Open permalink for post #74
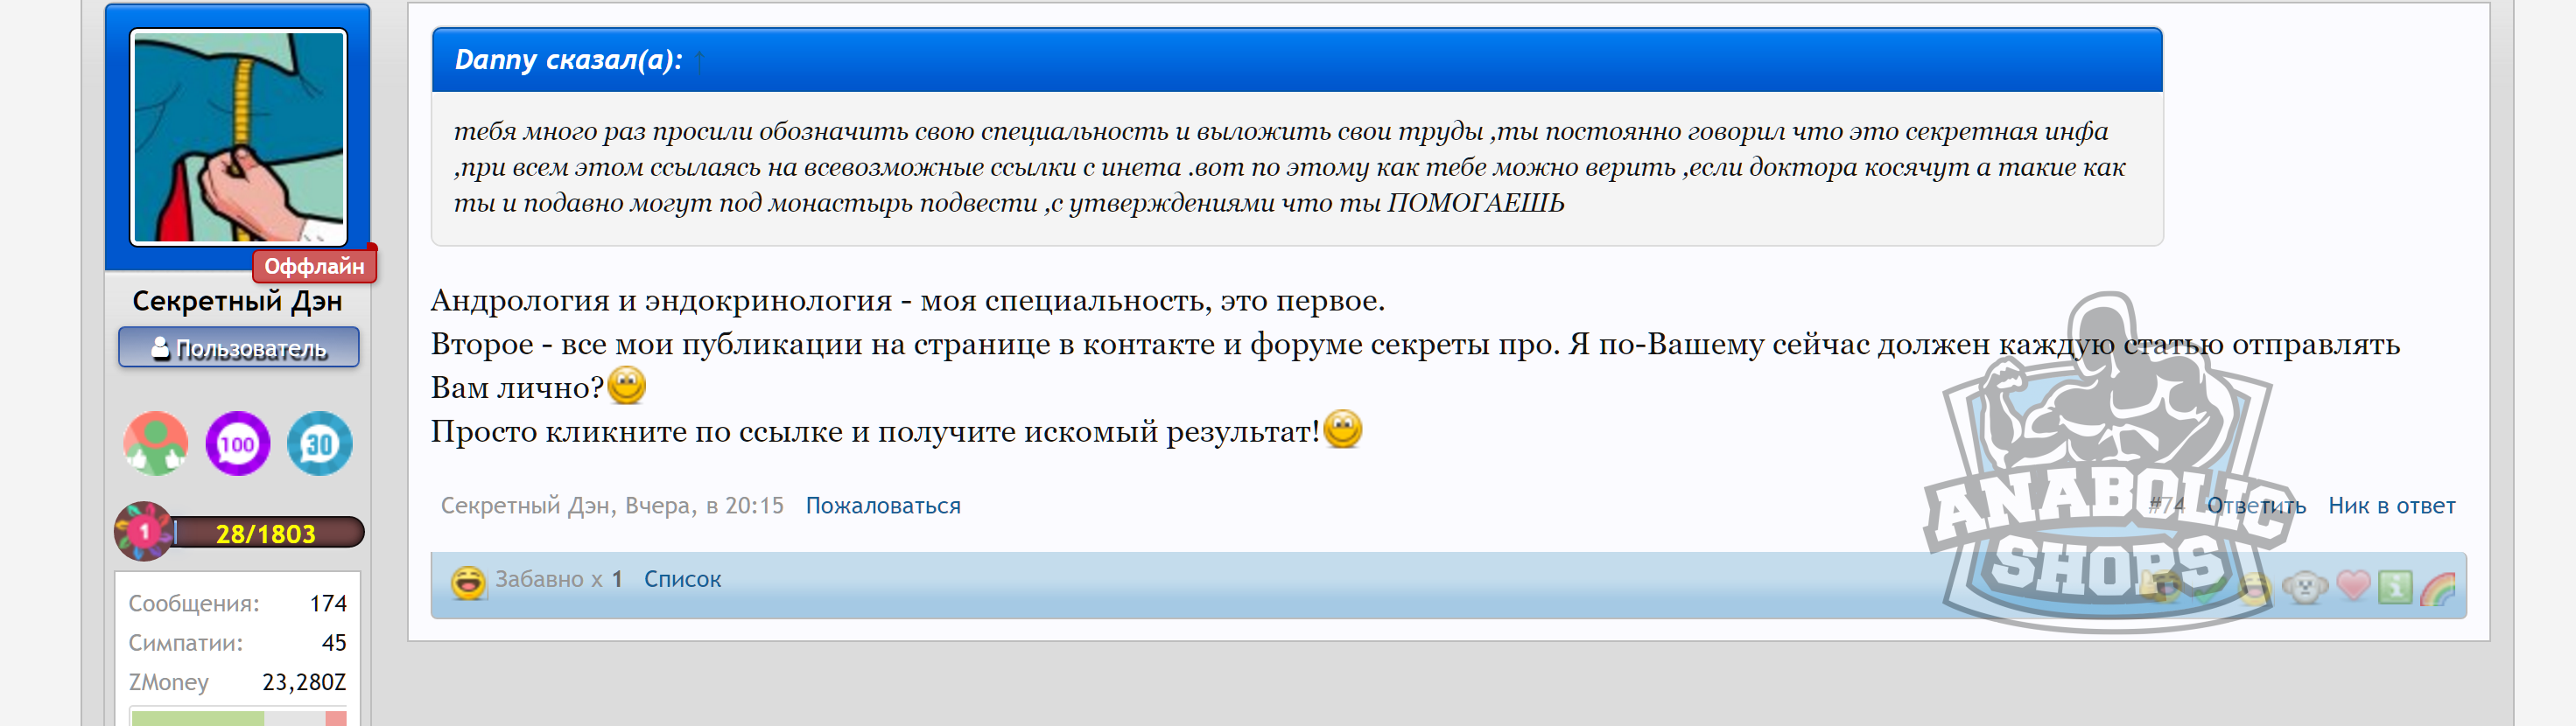The height and width of the screenshot is (726, 2576). (2166, 506)
